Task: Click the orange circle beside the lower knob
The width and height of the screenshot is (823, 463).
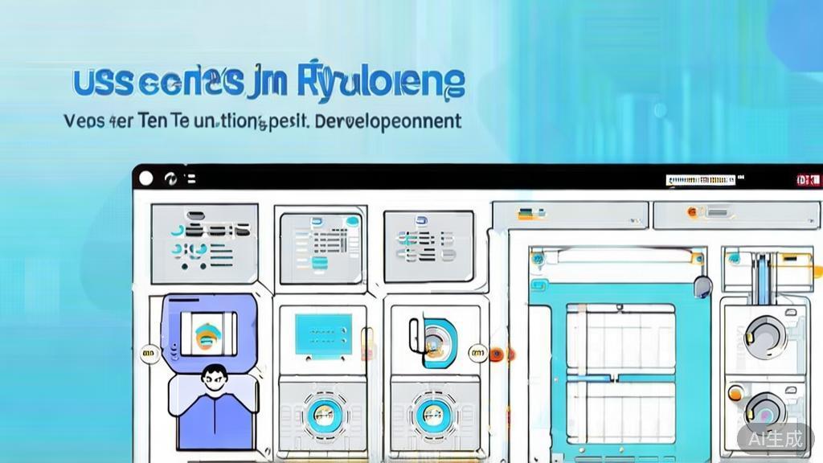Action: (735, 392)
